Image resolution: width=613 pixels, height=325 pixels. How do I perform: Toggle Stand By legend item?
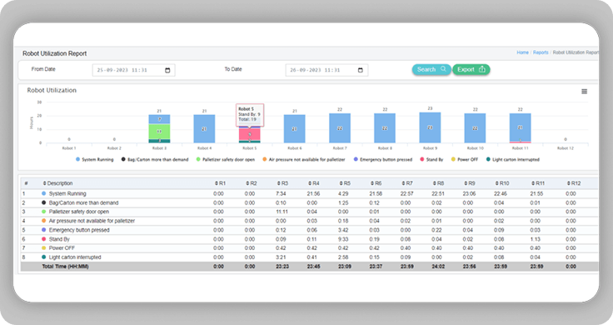click(431, 159)
